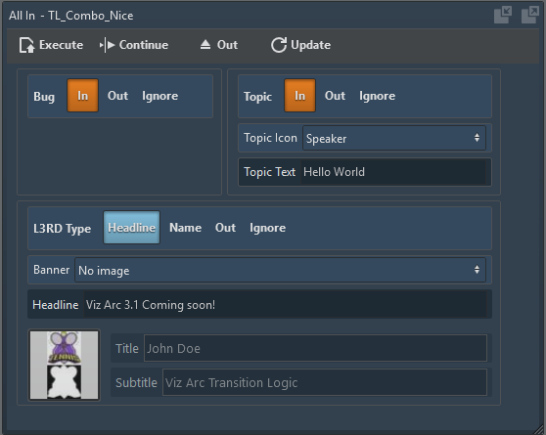The width and height of the screenshot is (546, 435).
Task: Set L3RD Type to Out
Action: [x=225, y=228]
